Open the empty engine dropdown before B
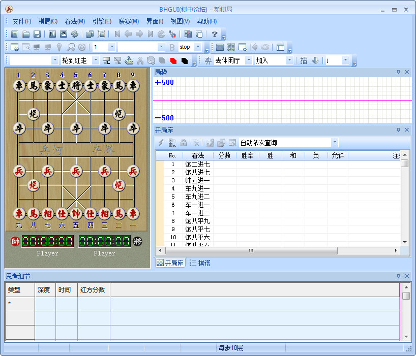This screenshot has height=356, width=416. [161, 47]
